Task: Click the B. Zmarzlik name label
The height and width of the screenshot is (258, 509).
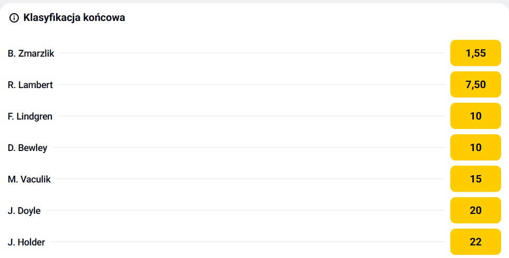Action: click(x=31, y=53)
